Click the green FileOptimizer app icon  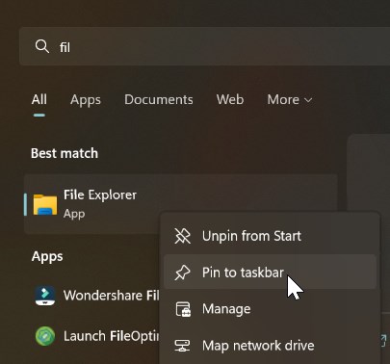pos(45,336)
